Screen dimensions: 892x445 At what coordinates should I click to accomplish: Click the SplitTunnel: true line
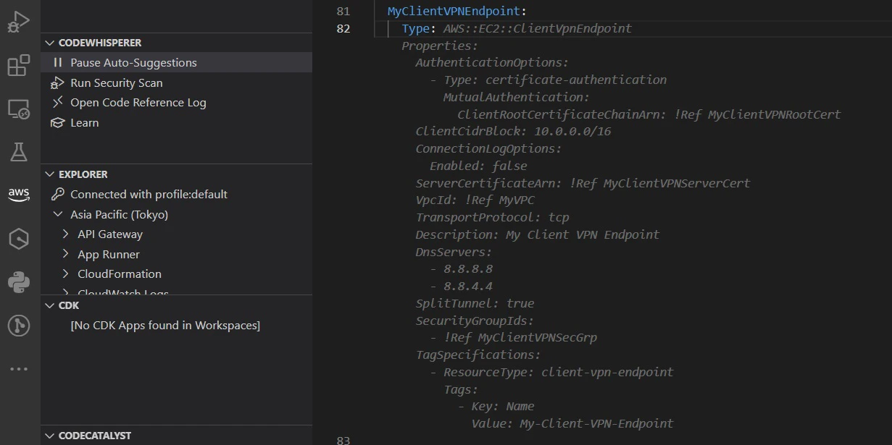pyautogui.click(x=475, y=303)
